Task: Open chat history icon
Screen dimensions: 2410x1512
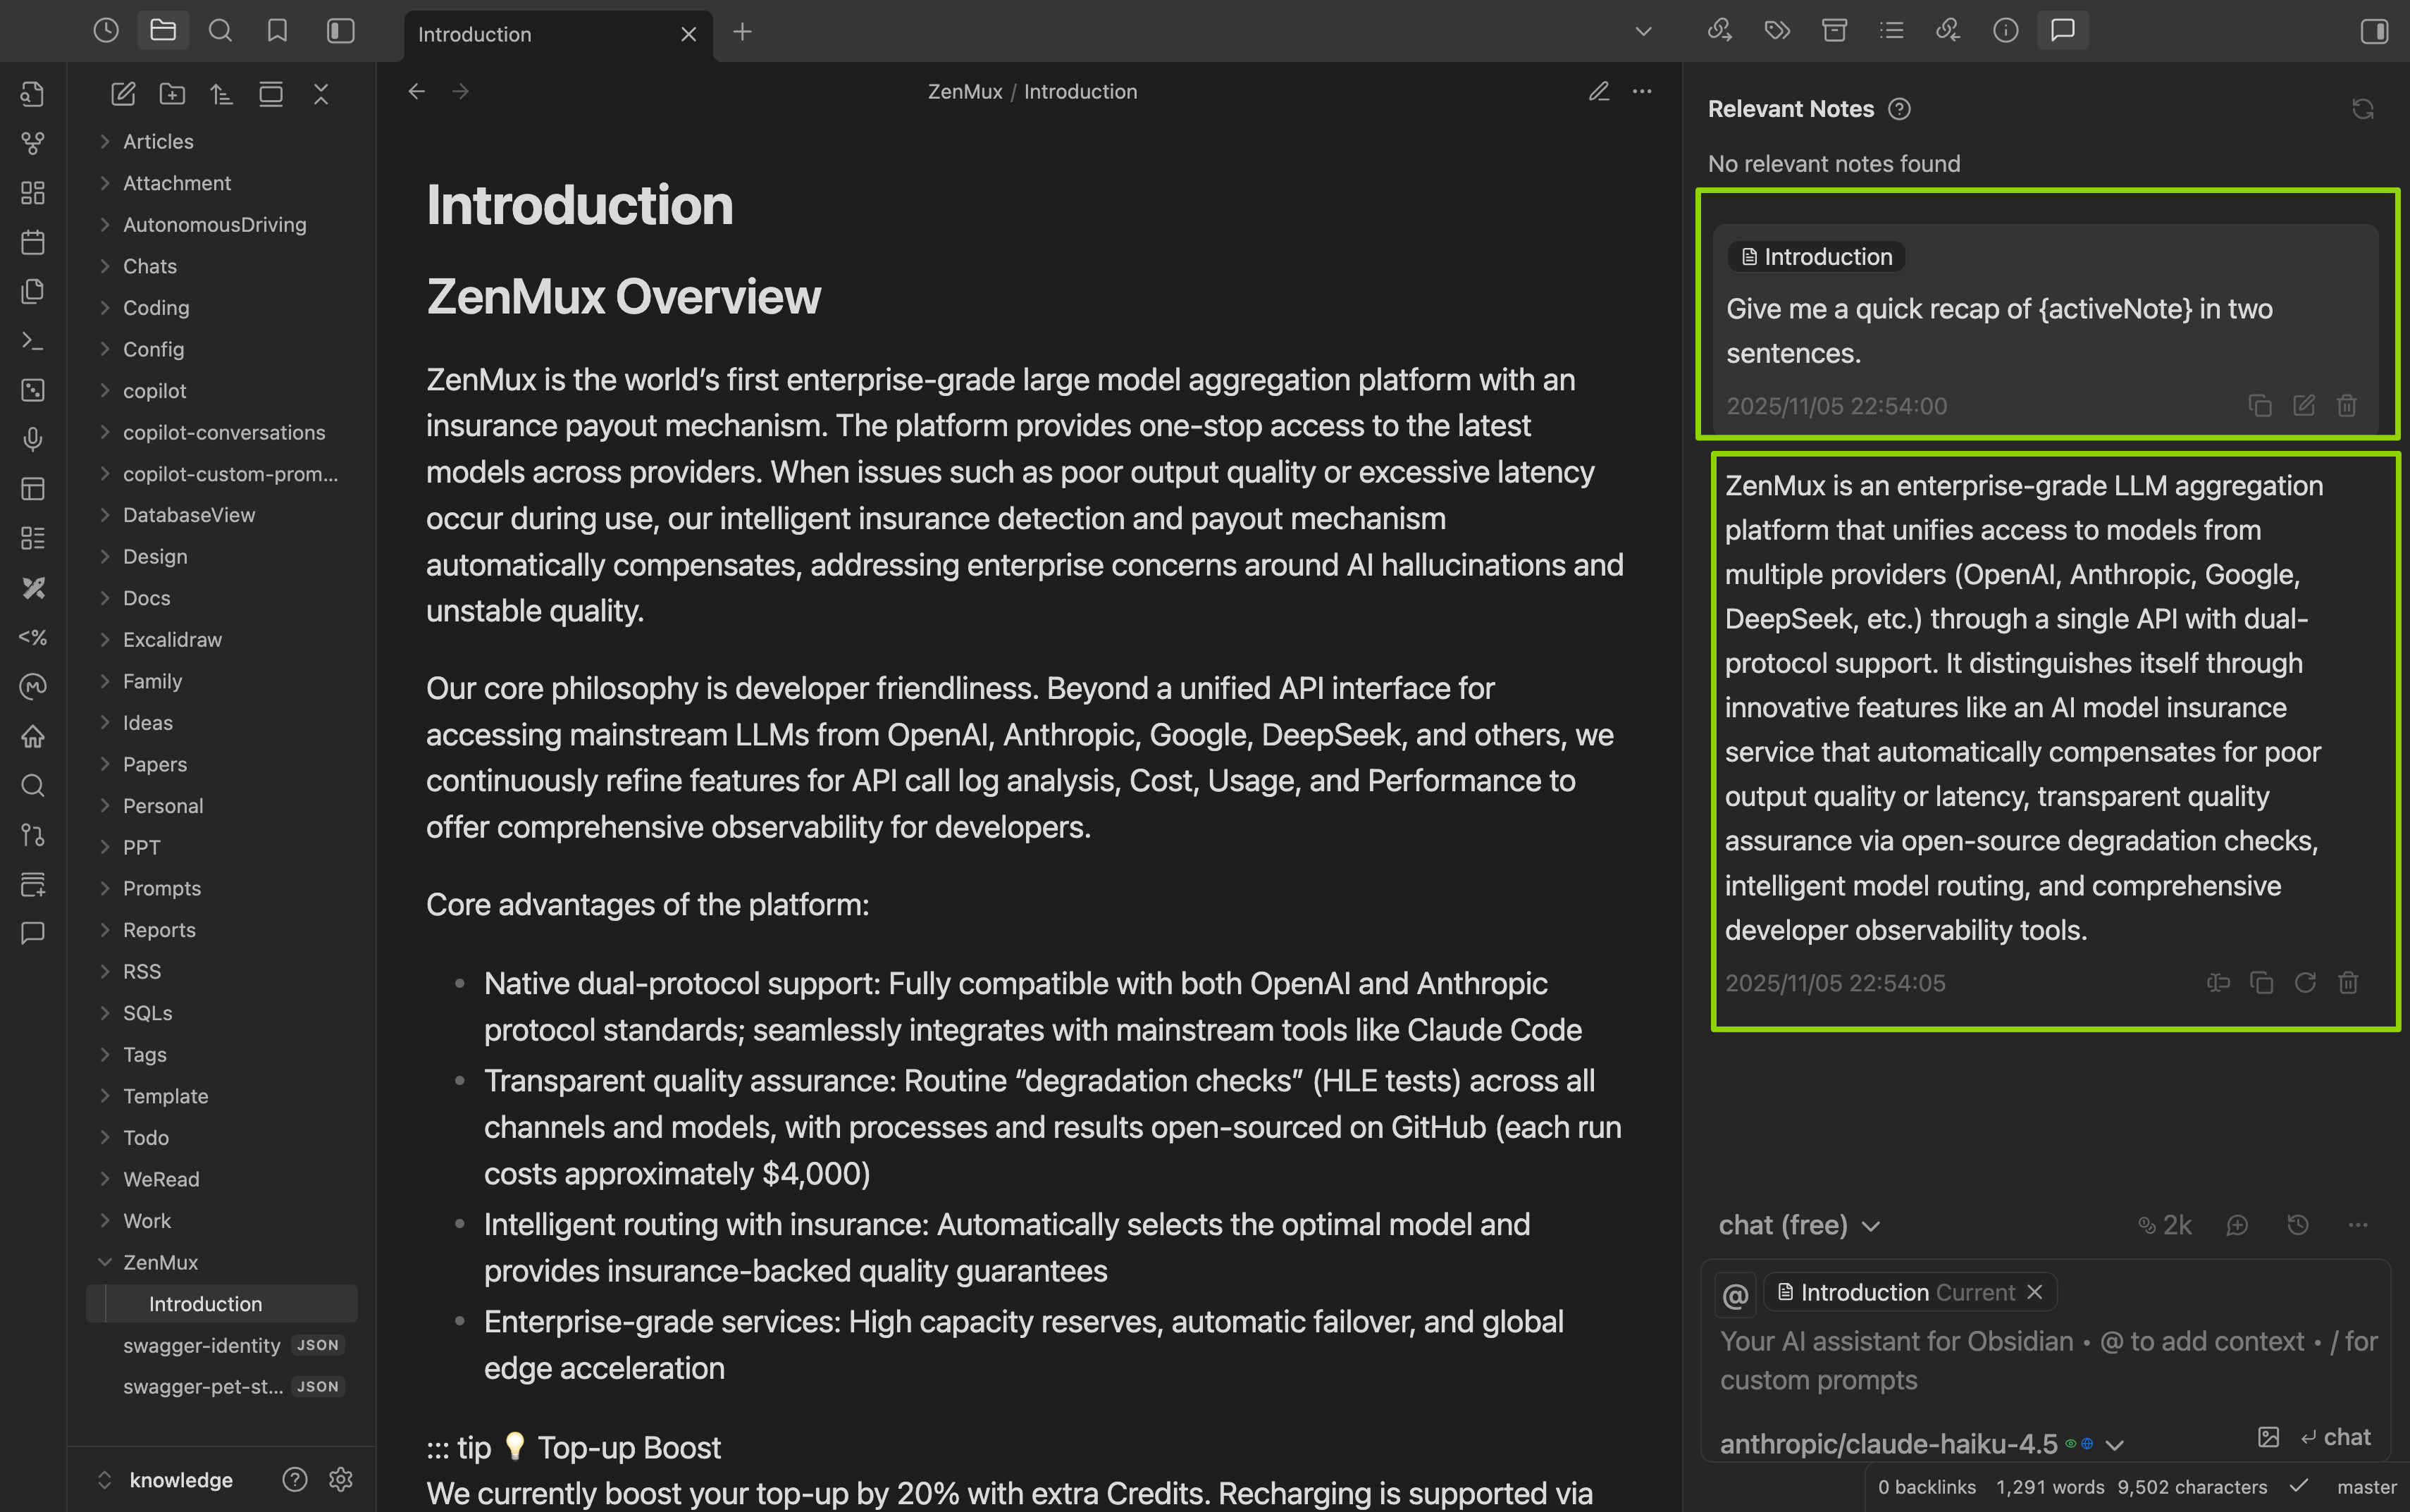Action: pyautogui.click(x=2298, y=1225)
